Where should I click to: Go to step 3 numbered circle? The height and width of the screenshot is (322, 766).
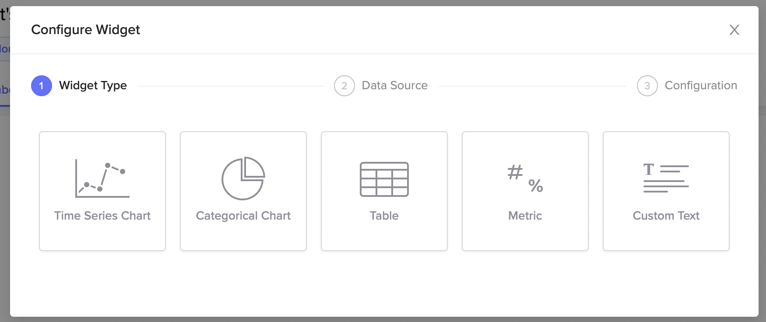[647, 86]
